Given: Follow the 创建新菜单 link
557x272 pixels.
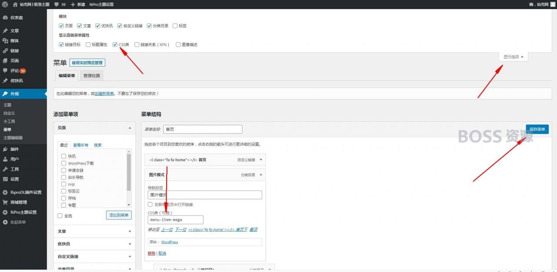Looking at the screenshot, I should 104,94.
